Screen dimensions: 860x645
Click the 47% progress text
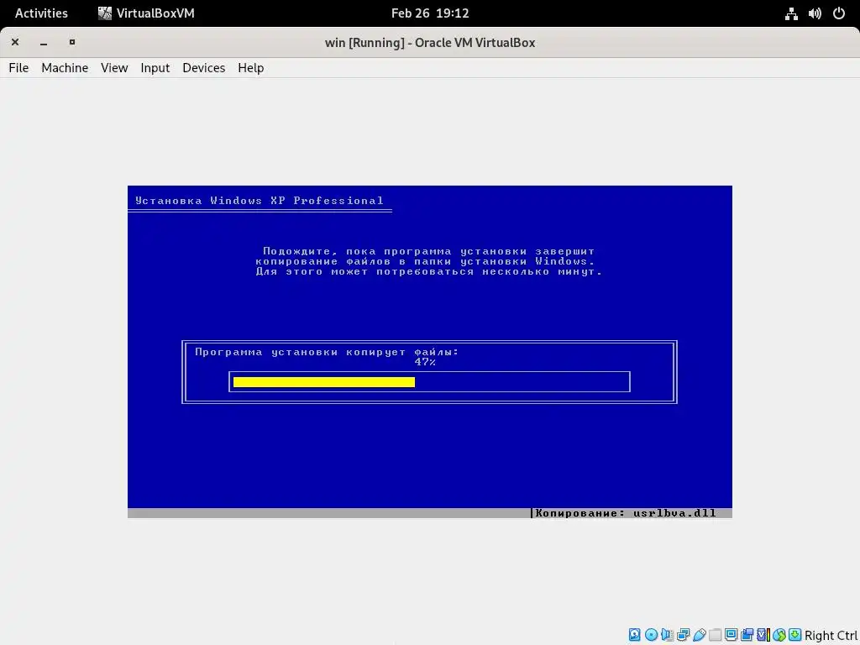click(x=425, y=362)
